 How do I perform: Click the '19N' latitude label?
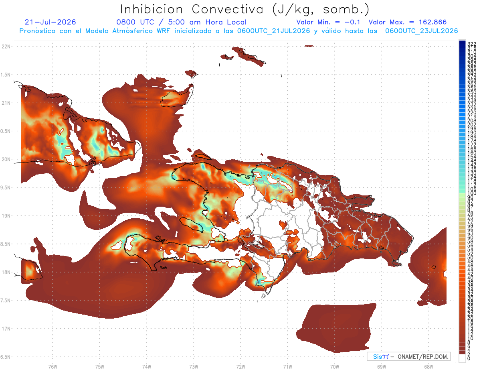[6, 216]
